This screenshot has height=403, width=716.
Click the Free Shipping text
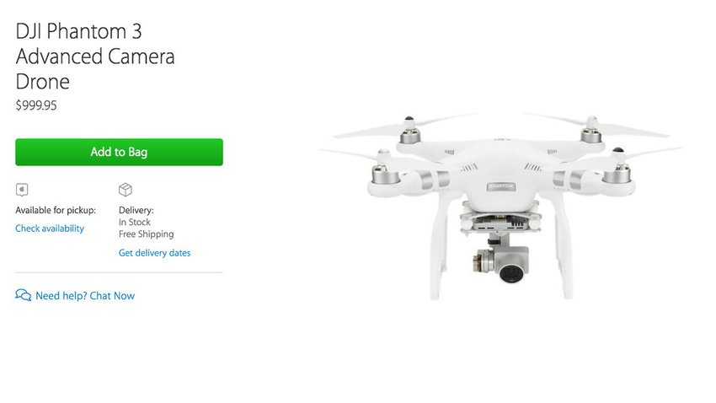coord(146,234)
